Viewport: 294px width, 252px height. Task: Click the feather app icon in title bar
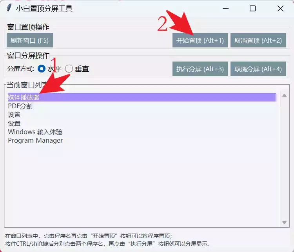[9, 9]
